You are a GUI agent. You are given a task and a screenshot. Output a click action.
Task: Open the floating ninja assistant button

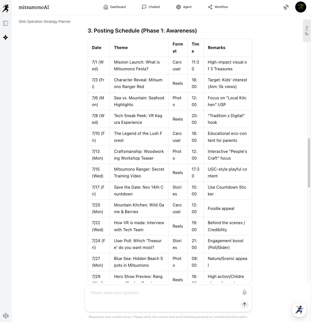click(299, 310)
